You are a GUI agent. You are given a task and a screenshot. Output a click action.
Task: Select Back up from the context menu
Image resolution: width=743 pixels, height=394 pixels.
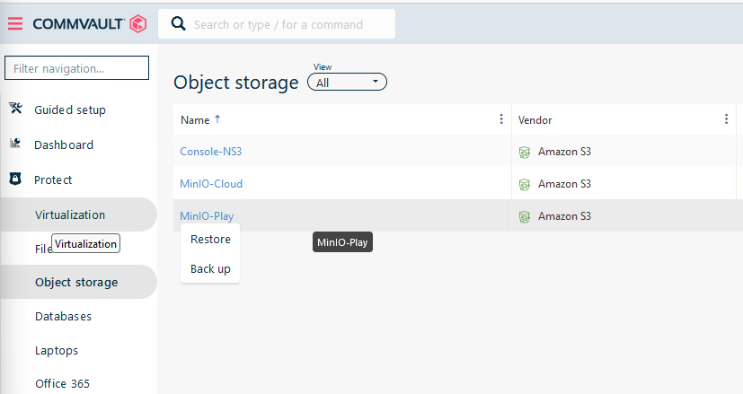210,269
